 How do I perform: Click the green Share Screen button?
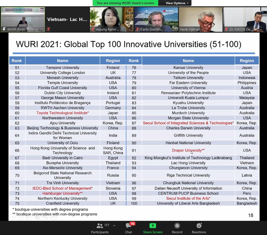point(153,228)
